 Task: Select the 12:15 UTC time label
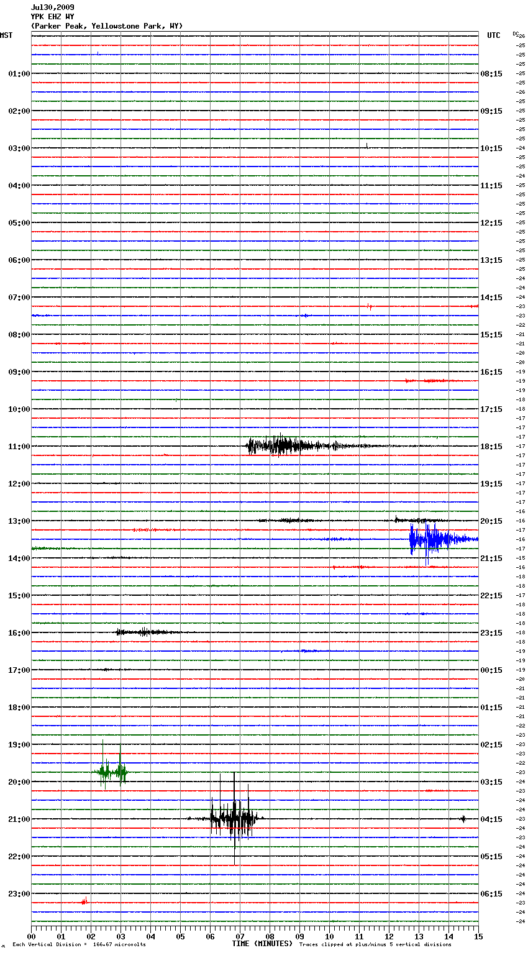pos(491,223)
